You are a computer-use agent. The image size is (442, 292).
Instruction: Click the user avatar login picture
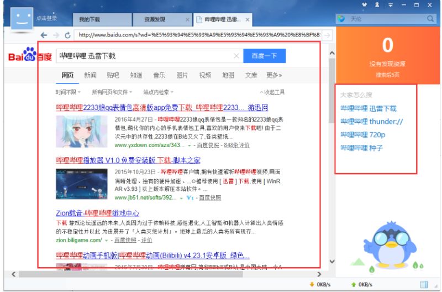(x=22, y=18)
